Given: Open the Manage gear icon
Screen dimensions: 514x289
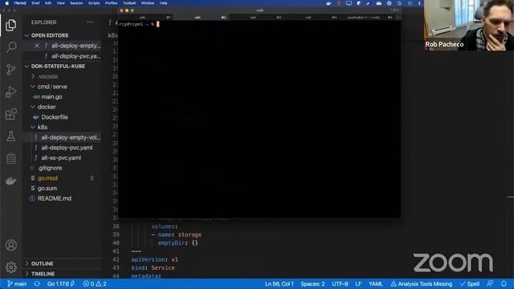Looking at the screenshot, I should click(x=10, y=267).
